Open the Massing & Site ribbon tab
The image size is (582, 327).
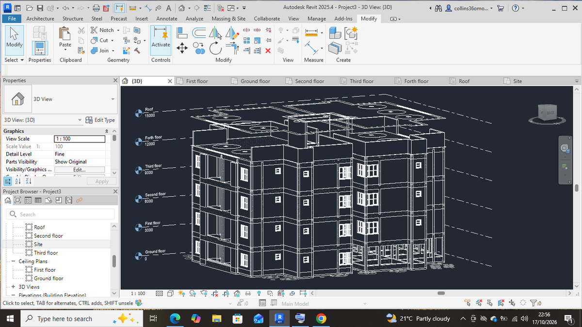point(228,18)
